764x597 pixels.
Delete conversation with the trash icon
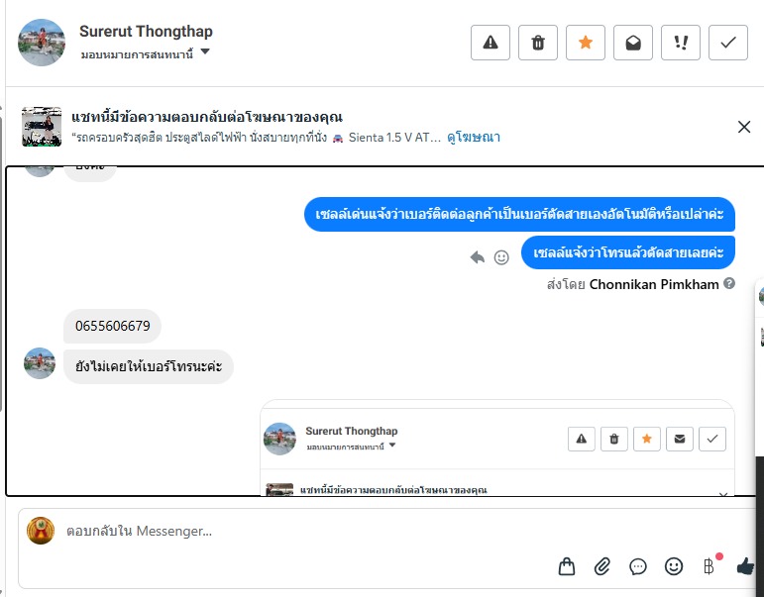538,43
